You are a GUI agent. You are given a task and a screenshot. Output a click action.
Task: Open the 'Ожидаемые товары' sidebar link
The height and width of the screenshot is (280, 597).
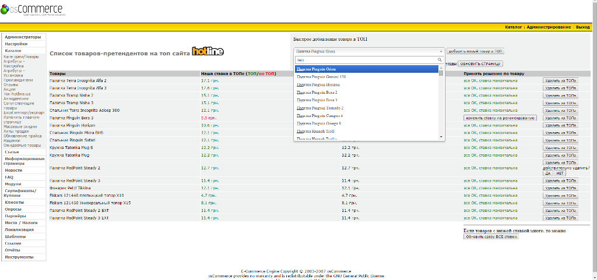(x=22, y=145)
